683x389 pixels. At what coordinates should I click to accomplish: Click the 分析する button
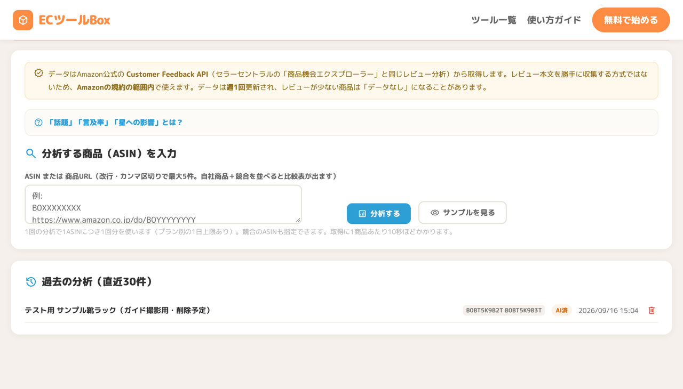379,214
